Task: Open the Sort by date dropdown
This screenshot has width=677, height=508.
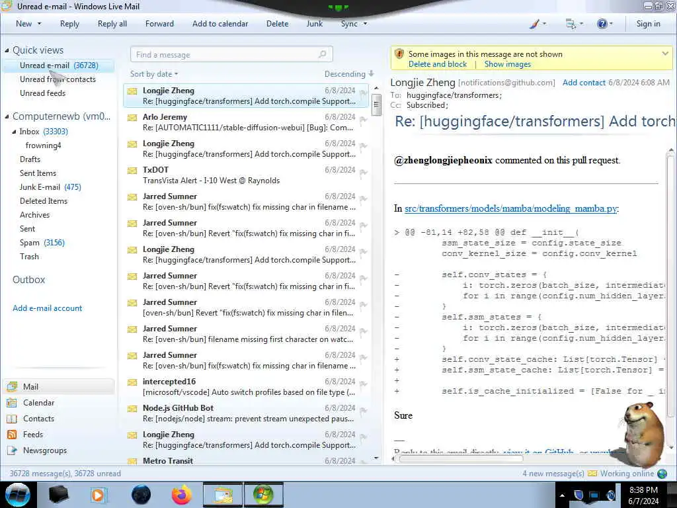Action: (154, 74)
